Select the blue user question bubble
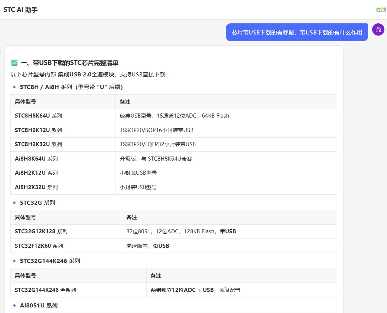 point(297,32)
